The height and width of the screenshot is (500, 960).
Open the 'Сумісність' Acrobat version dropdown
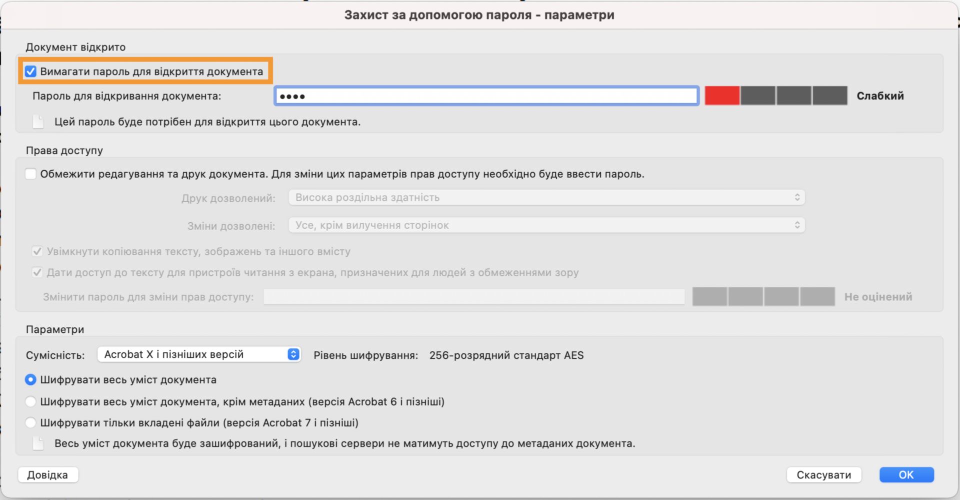[x=199, y=354]
